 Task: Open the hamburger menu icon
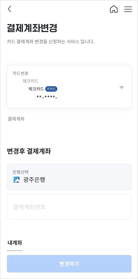[x=128, y=9]
